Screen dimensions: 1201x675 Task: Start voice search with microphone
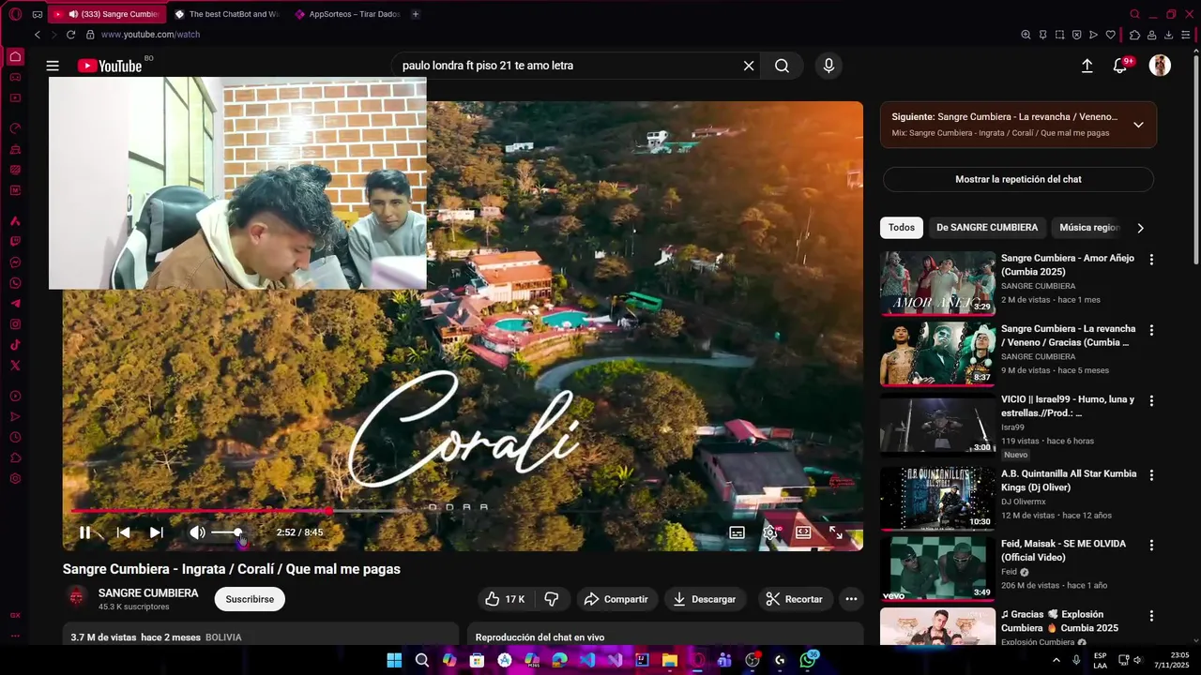click(x=829, y=66)
